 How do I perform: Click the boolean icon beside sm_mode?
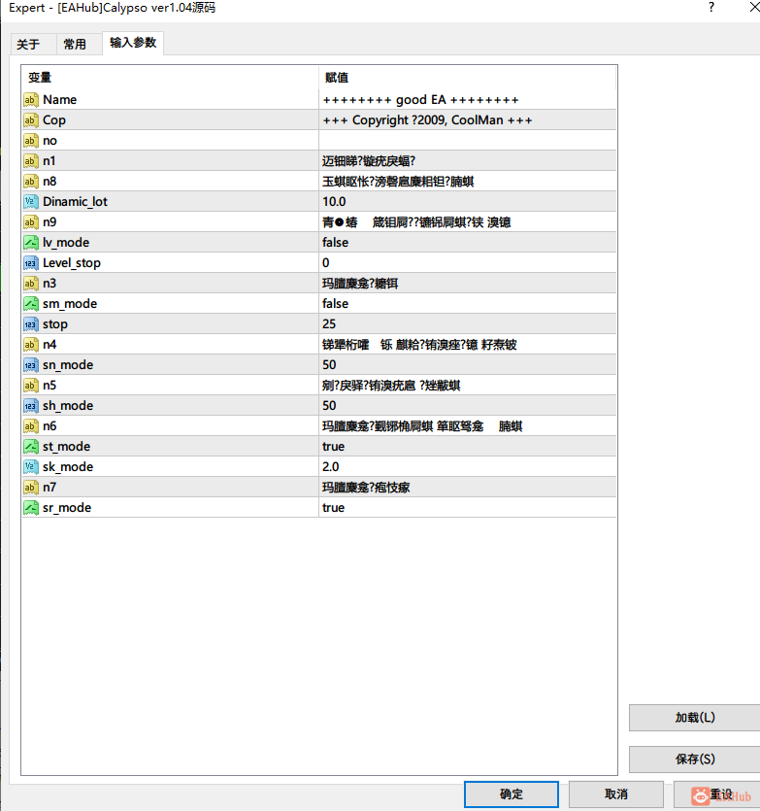click(x=31, y=304)
